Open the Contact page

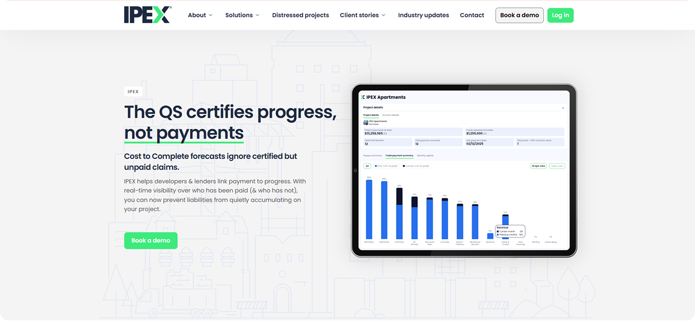[x=472, y=15]
